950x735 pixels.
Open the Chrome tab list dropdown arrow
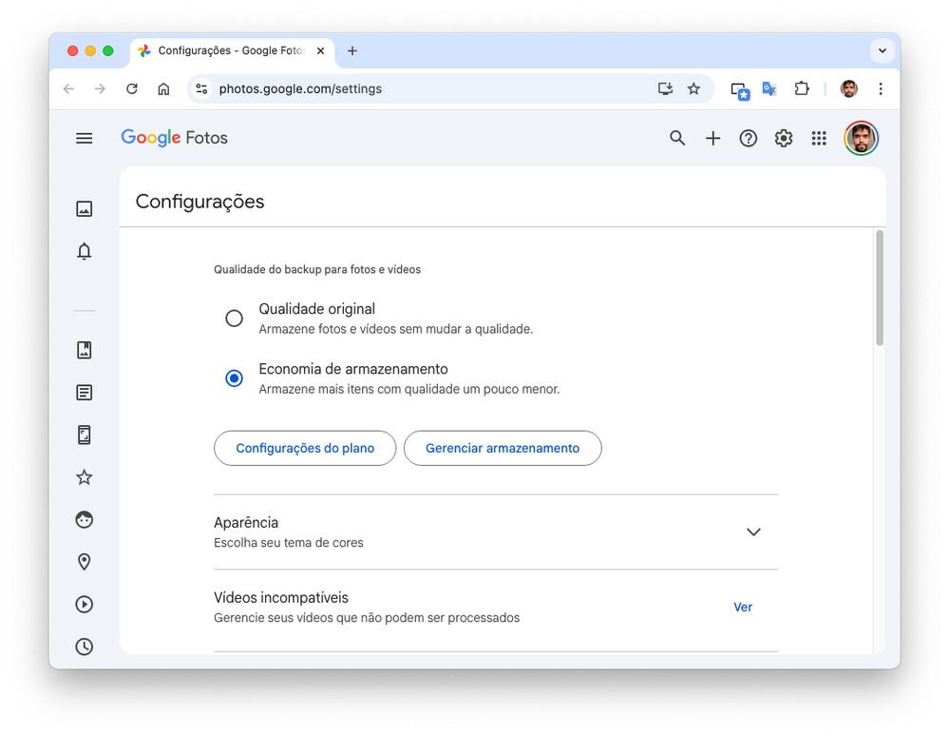pyautogui.click(x=883, y=50)
